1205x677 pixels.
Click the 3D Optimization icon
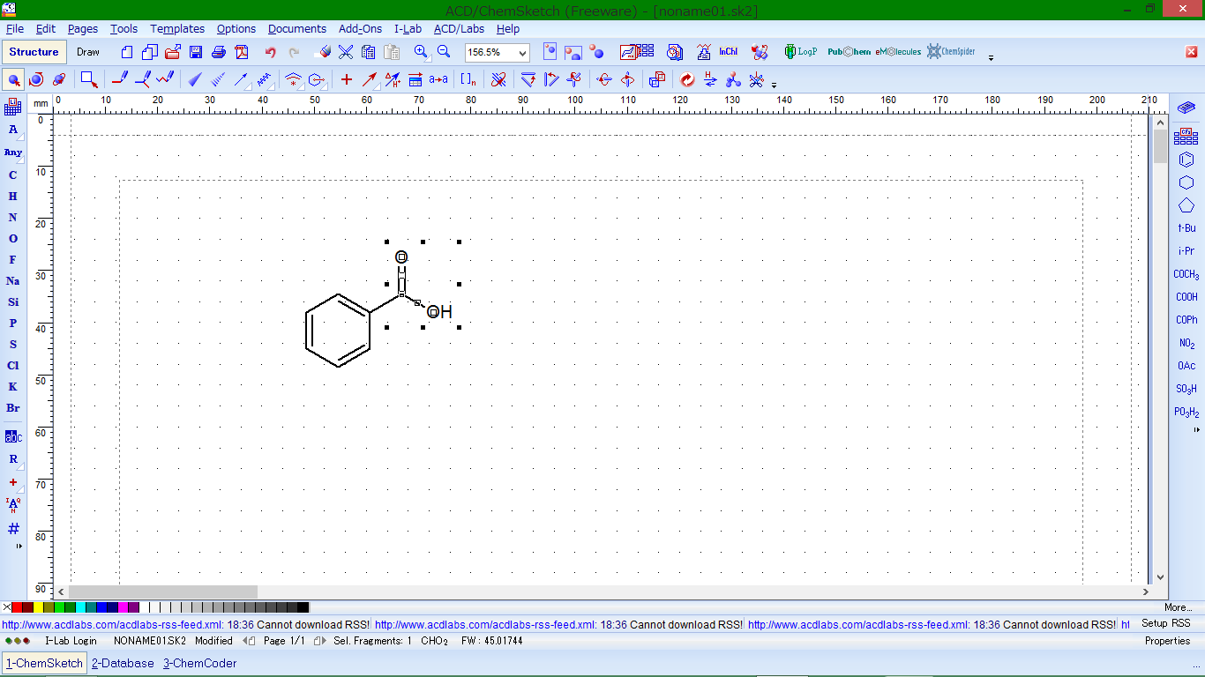pos(733,79)
